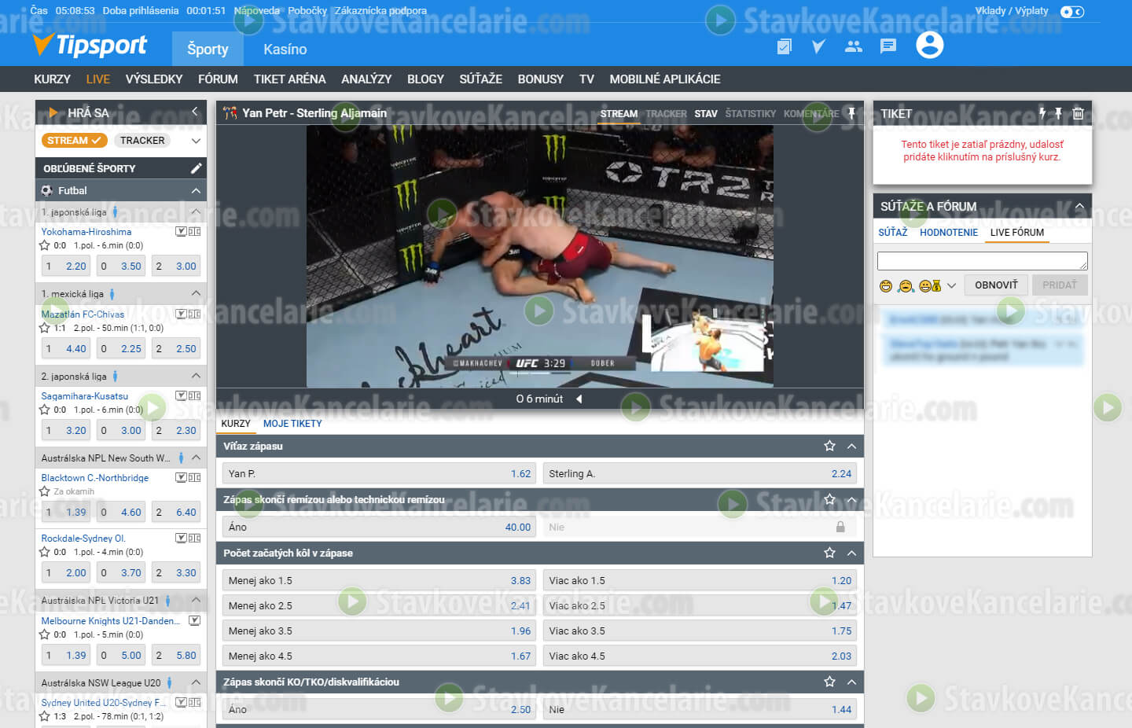Bet on Yan P. at 1.62

click(x=379, y=473)
